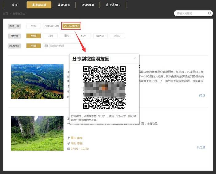Click the keyword search input field
The height and width of the screenshot is (174, 216).
pos(191,13)
